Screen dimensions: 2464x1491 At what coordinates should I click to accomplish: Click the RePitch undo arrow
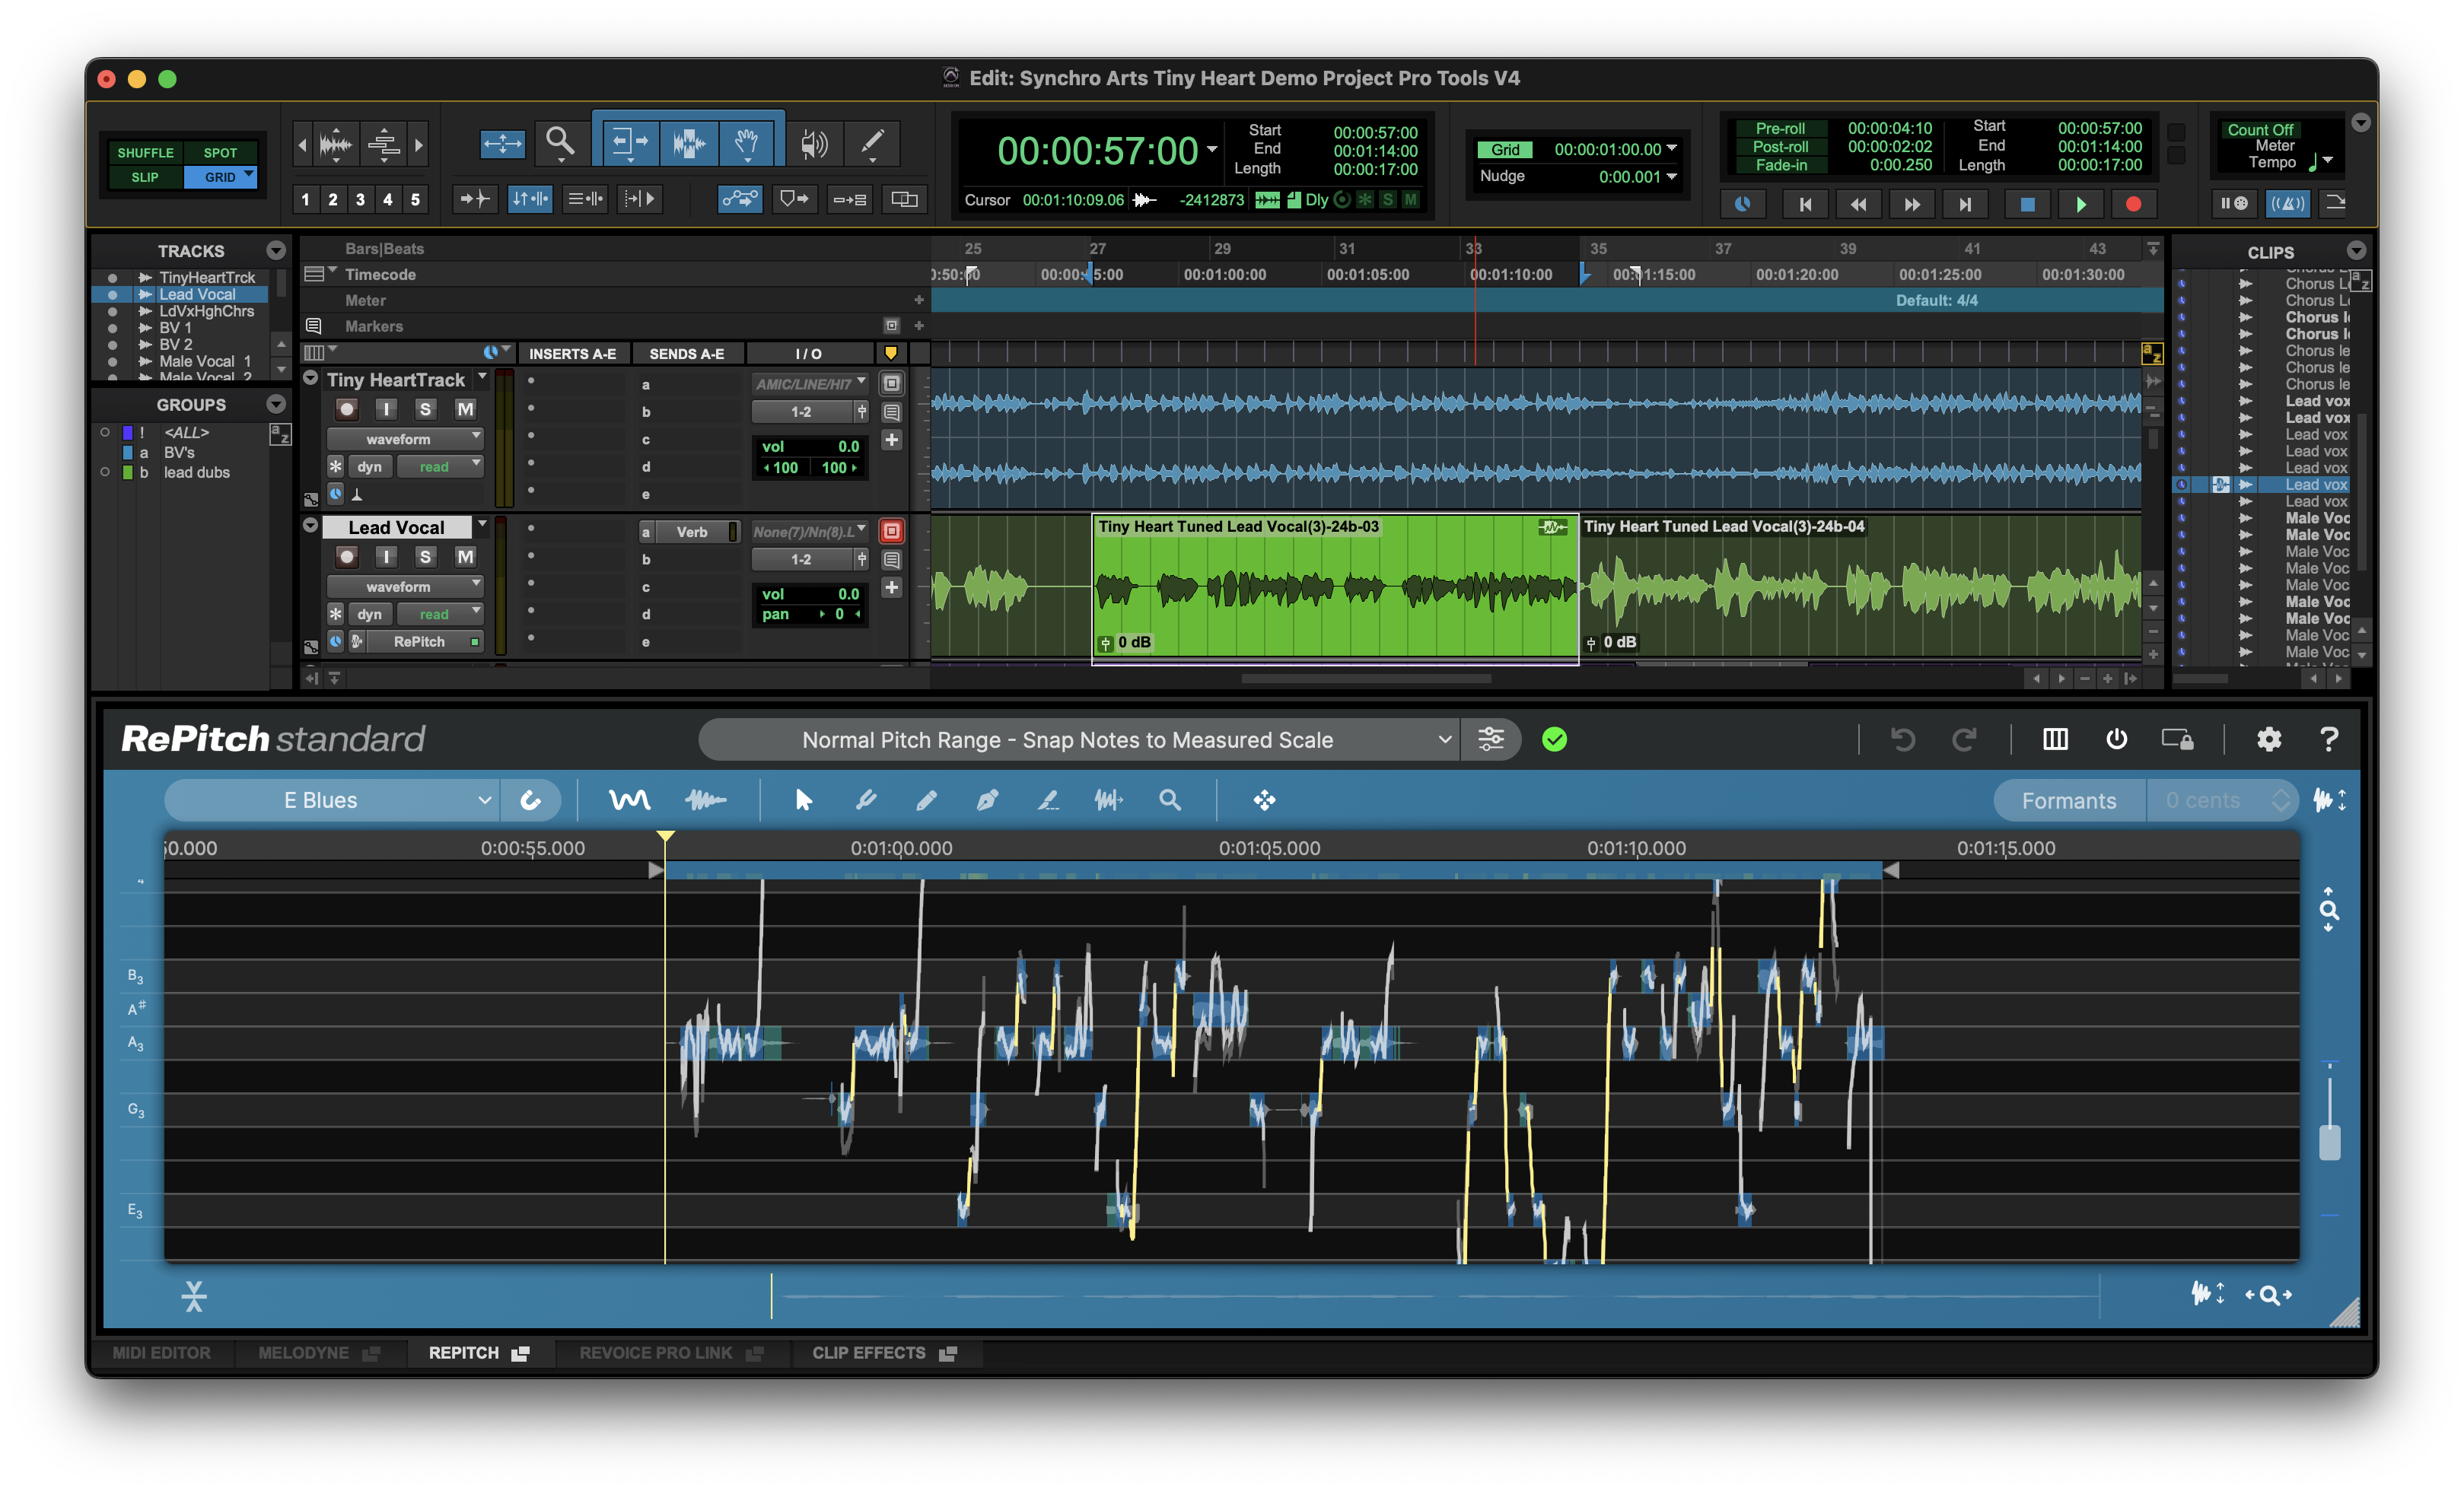[1903, 739]
